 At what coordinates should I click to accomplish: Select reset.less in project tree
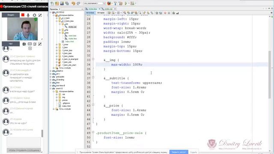[x=72, y=36]
